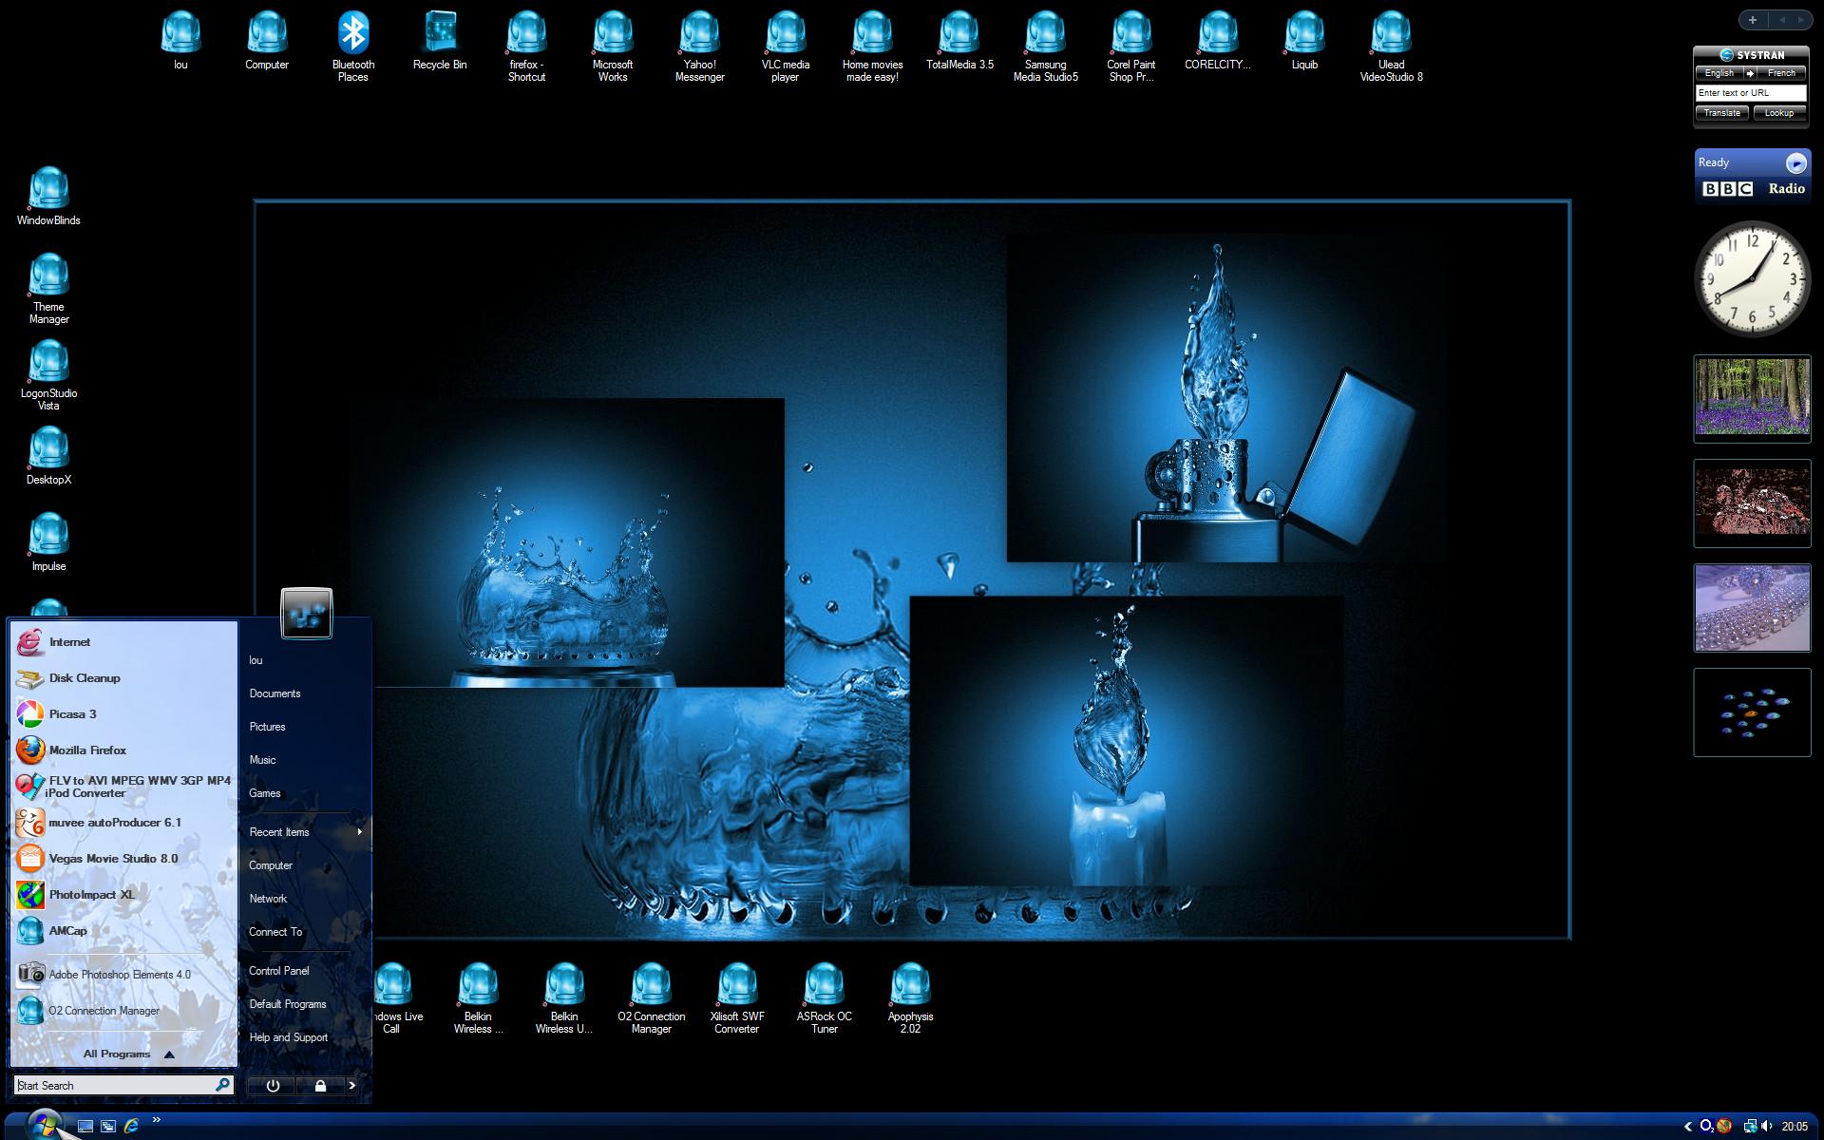
Task: Click the Internet Explorer quick launch icon
Action: pyautogui.click(x=131, y=1126)
